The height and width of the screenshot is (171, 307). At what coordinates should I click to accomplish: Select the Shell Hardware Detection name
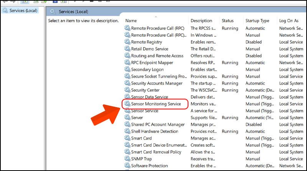click(x=155, y=131)
